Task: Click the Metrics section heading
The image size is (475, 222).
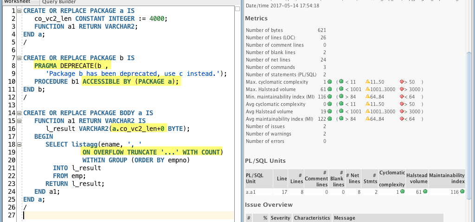Action: pyautogui.click(x=256, y=18)
